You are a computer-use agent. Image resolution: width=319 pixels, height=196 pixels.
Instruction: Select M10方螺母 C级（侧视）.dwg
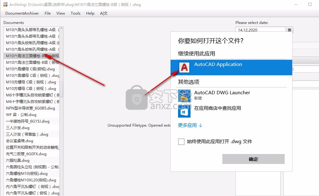pos(31,82)
